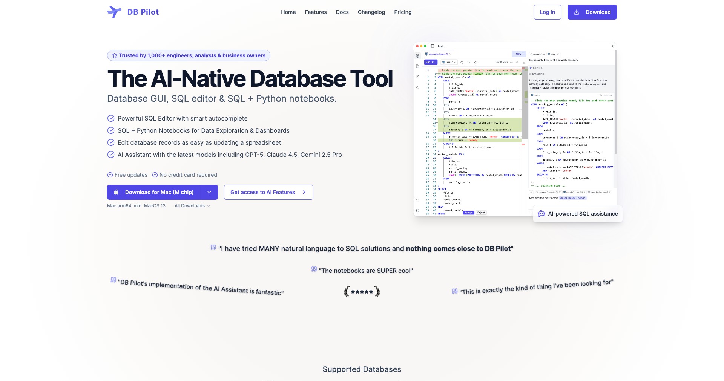Image resolution: width=724 pixels, height=381 pixels.
Task: Click quote icon before "The notebooks are SUPER cool"
Action: point(314,269)
